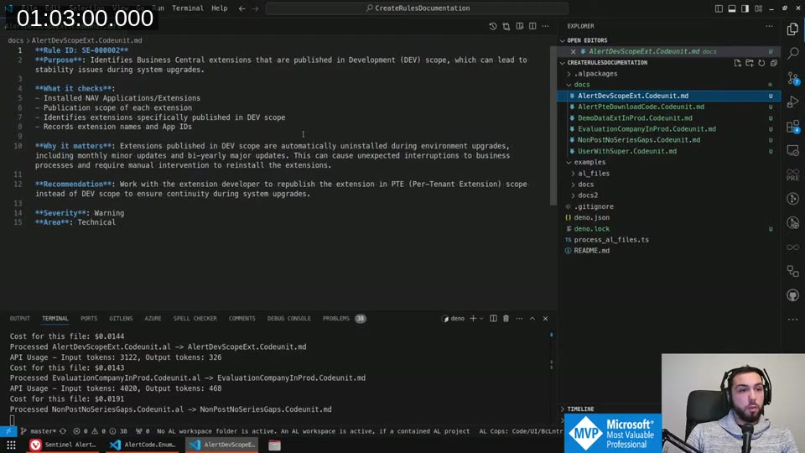Toggle the primary sidebar layout button
Screen dimensions: 805x453
[x=719, y=8]
